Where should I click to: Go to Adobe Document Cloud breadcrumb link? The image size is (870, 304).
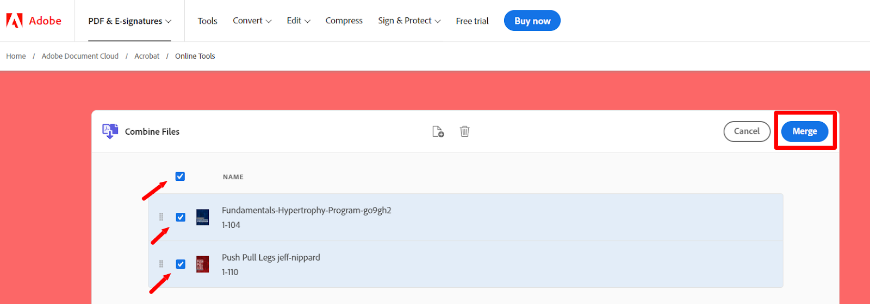[x=80, y=56]
